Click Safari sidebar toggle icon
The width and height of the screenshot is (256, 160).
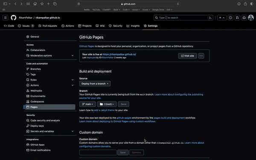[x=5, y=4]
